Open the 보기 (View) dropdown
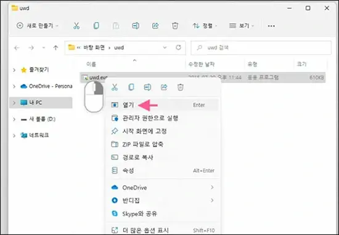This screenshot has height=235, width=339. point(242,26)
